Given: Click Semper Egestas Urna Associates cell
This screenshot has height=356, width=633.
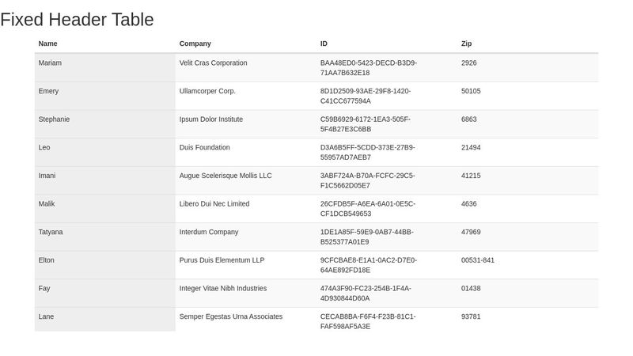Looking at the screenshot, I should coord(246,320).
